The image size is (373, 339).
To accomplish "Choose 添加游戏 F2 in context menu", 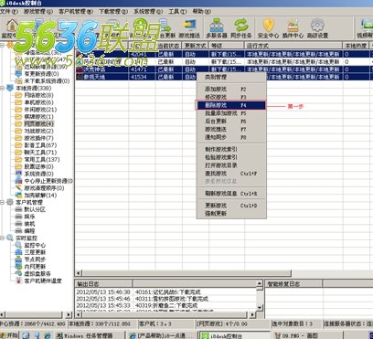I will [x=231, y=90].
